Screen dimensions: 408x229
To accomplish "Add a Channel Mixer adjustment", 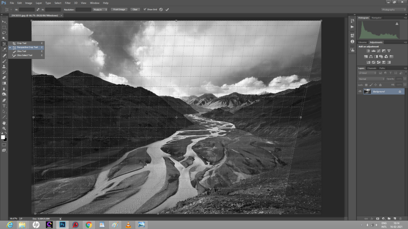I will [x=386, y=56].
